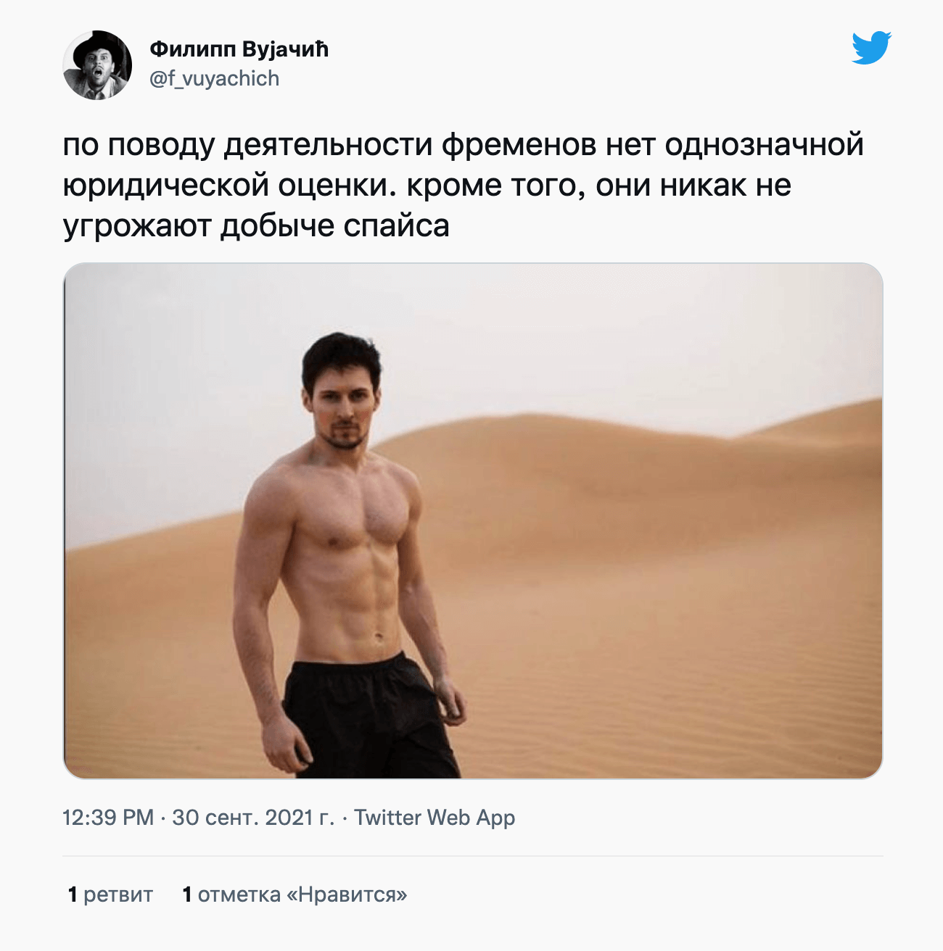Screen dimensions: 943x951
Task: Click the word однозначной in the tweet
Action: pyautogui.click(x=764, y=144)
